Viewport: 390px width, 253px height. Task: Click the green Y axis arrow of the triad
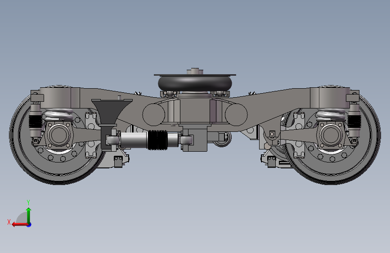click(29, 216)
